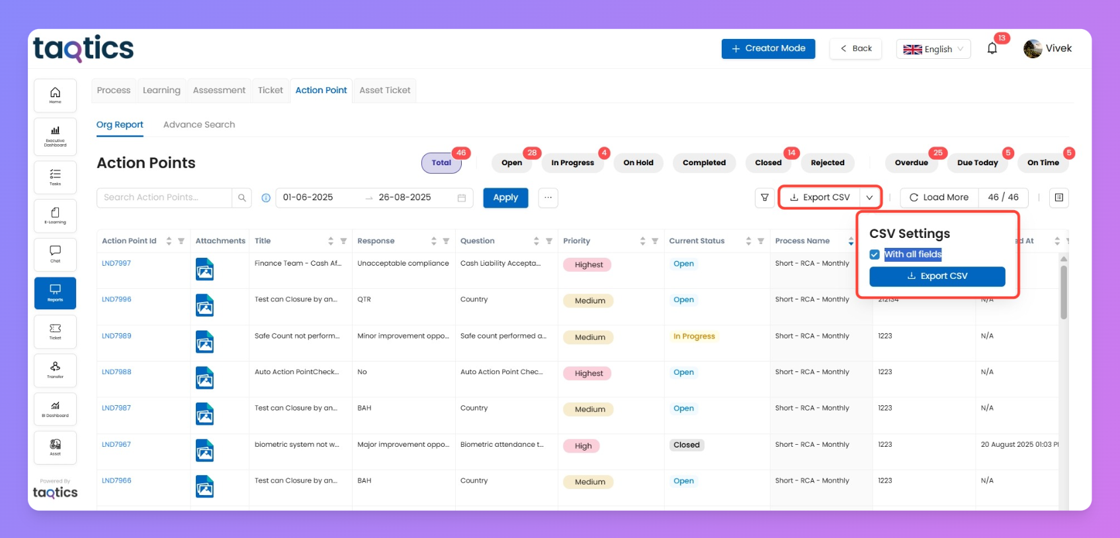Open BI Dashboard in the sidebar
Screen dimensions: 1120x538
click(56, 409)
